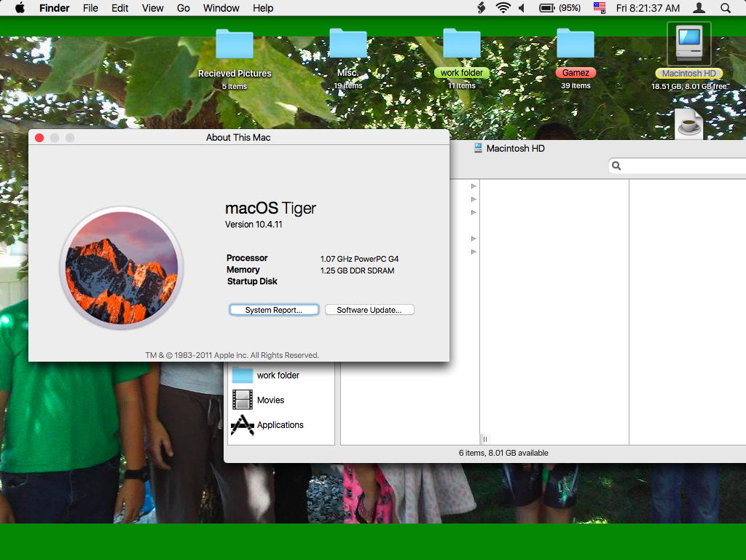This screenshot has height=560, width=746.
Task: Click the US flag input icon
Action: (x=600, y=8)
